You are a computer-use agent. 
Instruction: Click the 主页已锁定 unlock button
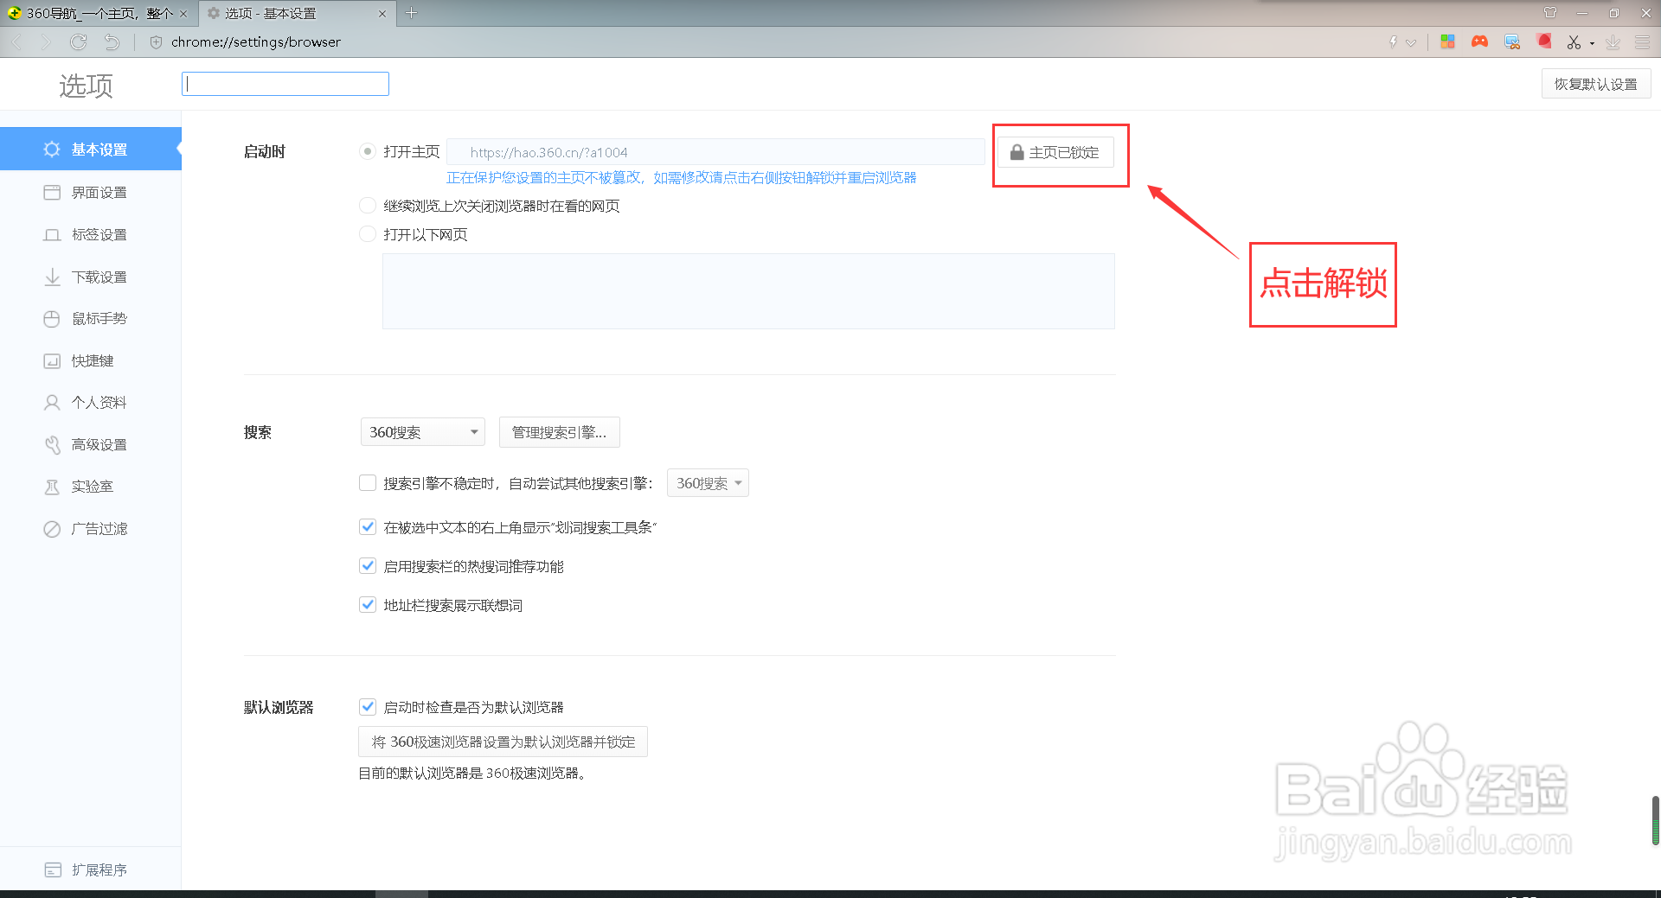tap(1055, 152)
